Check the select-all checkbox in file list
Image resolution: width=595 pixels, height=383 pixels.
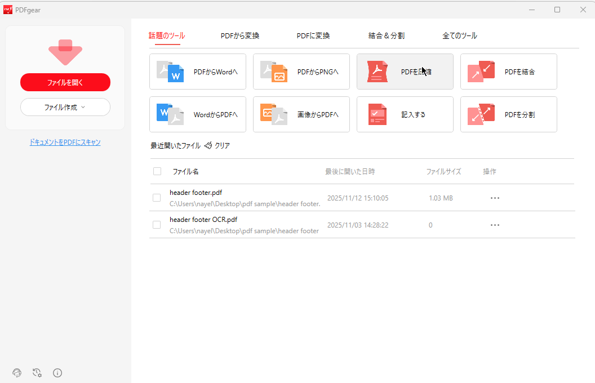click(x=157, y=171)
